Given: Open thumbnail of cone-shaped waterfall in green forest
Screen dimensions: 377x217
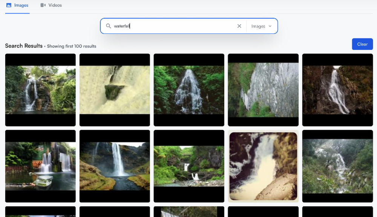Looking at the screenshot, I should (189, 90).
